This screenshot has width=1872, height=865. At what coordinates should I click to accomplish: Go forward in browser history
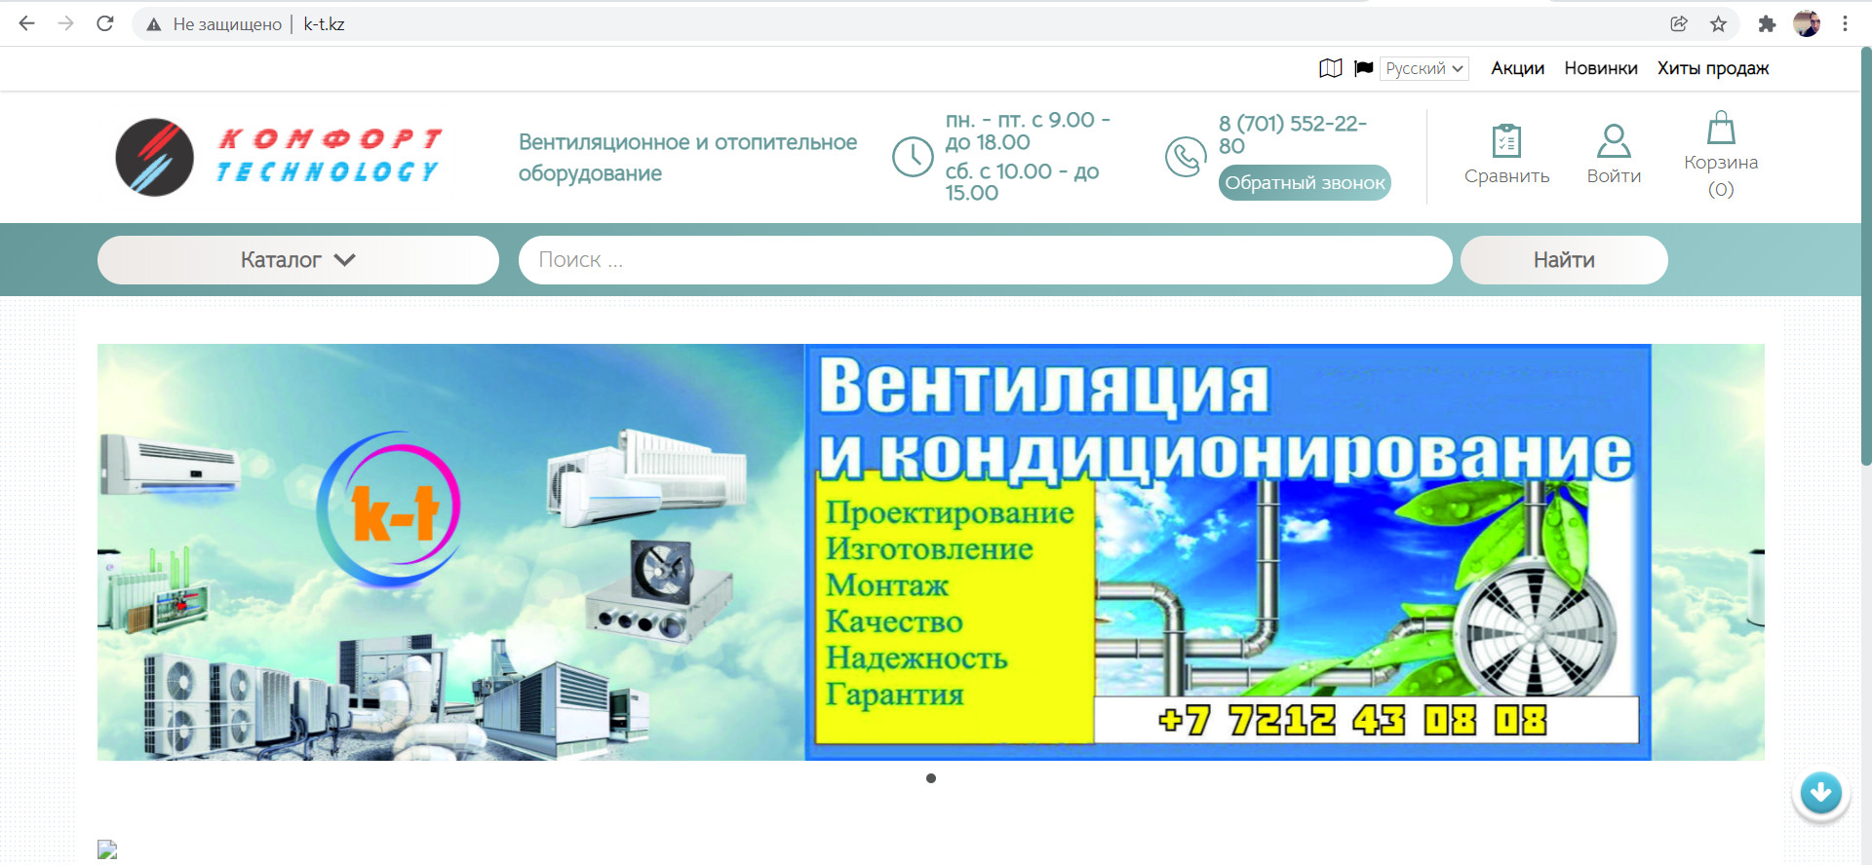tap(66, 23)
